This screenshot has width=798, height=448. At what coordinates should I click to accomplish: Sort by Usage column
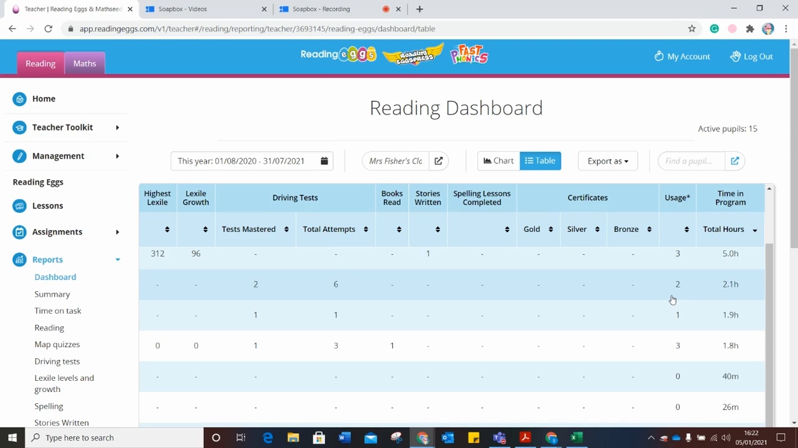686,230
